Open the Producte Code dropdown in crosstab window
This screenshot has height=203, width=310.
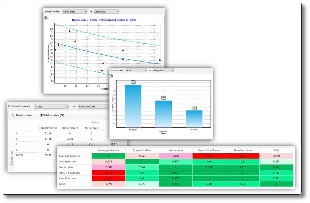pyautogui.click(x=94, y=106)
